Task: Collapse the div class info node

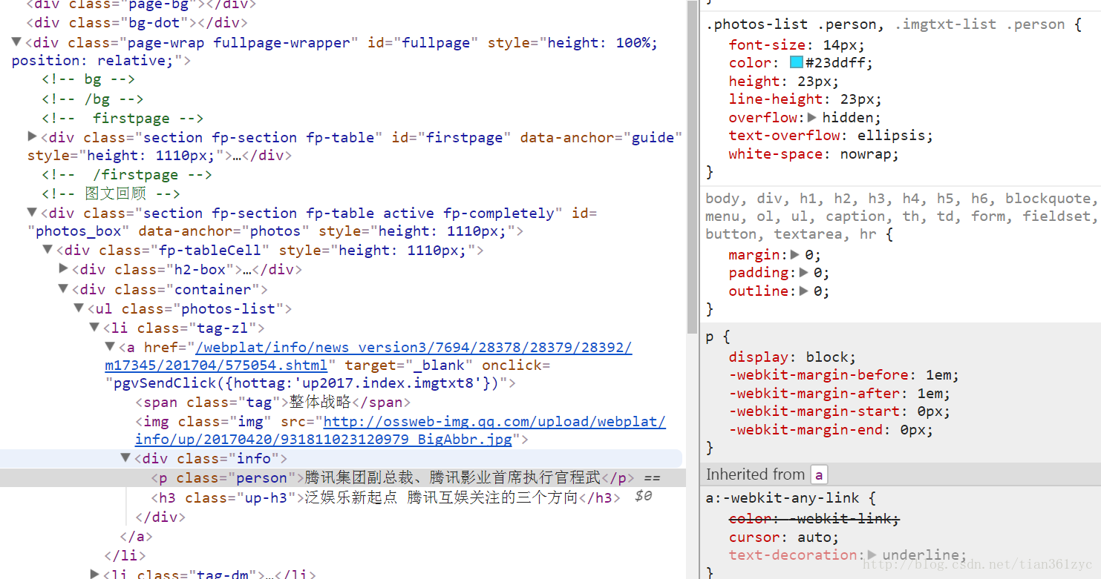Action: pos(125,458)
